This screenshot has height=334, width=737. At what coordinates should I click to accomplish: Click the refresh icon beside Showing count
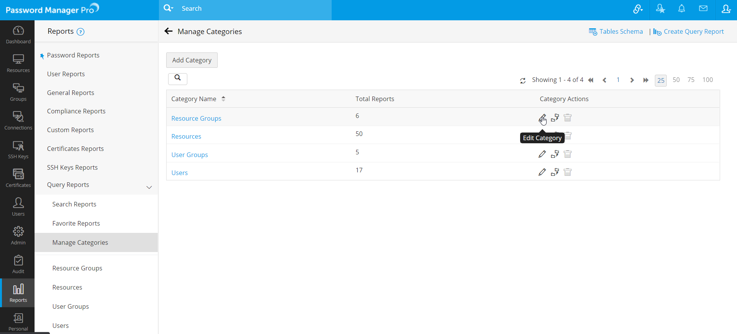522,80
